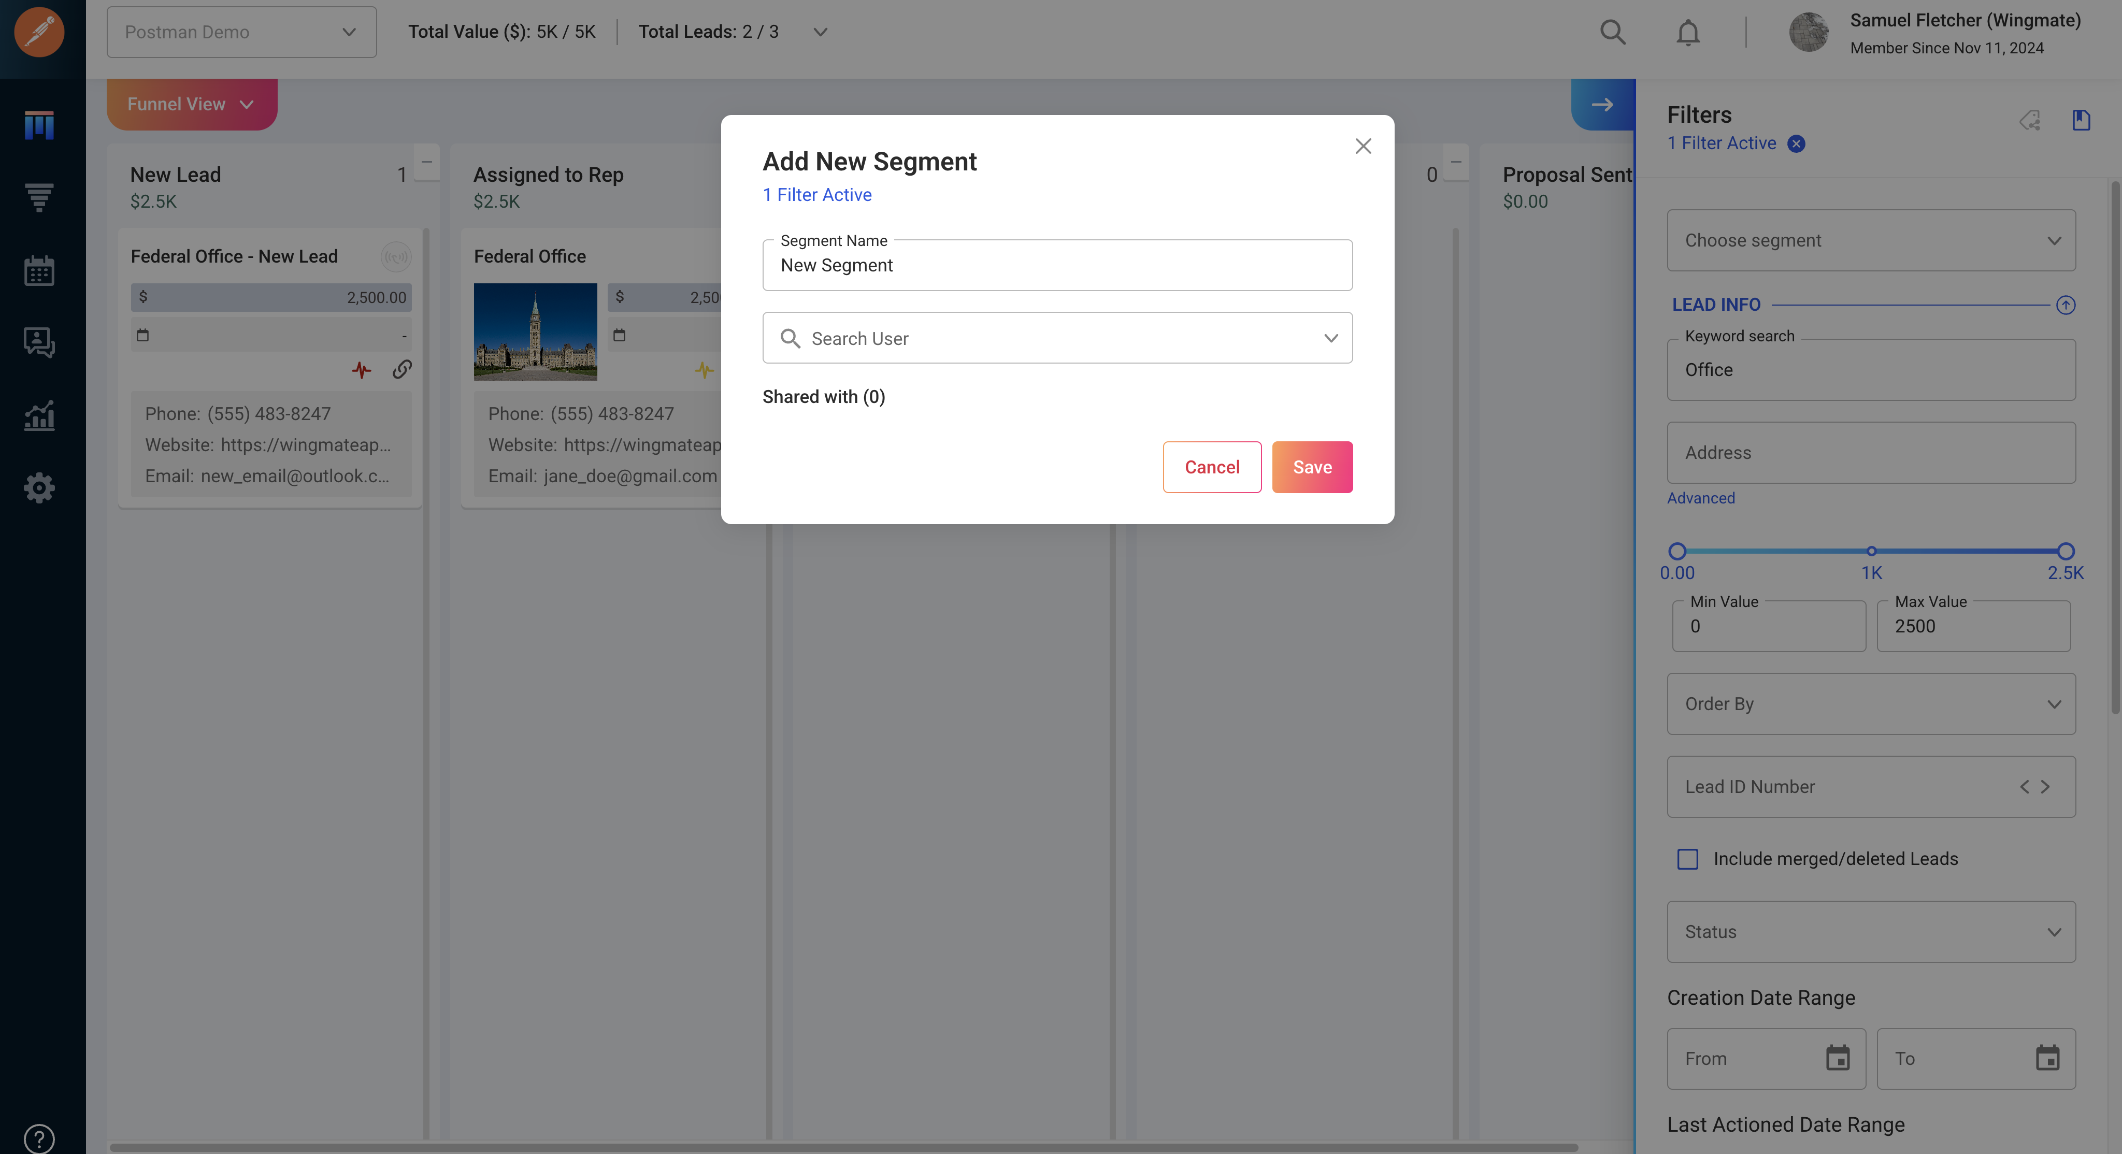Open the funnel sidebar icon
The height and width of the screenshot is (1154, 2122).
pyautogui.click(x=39, y=198)
